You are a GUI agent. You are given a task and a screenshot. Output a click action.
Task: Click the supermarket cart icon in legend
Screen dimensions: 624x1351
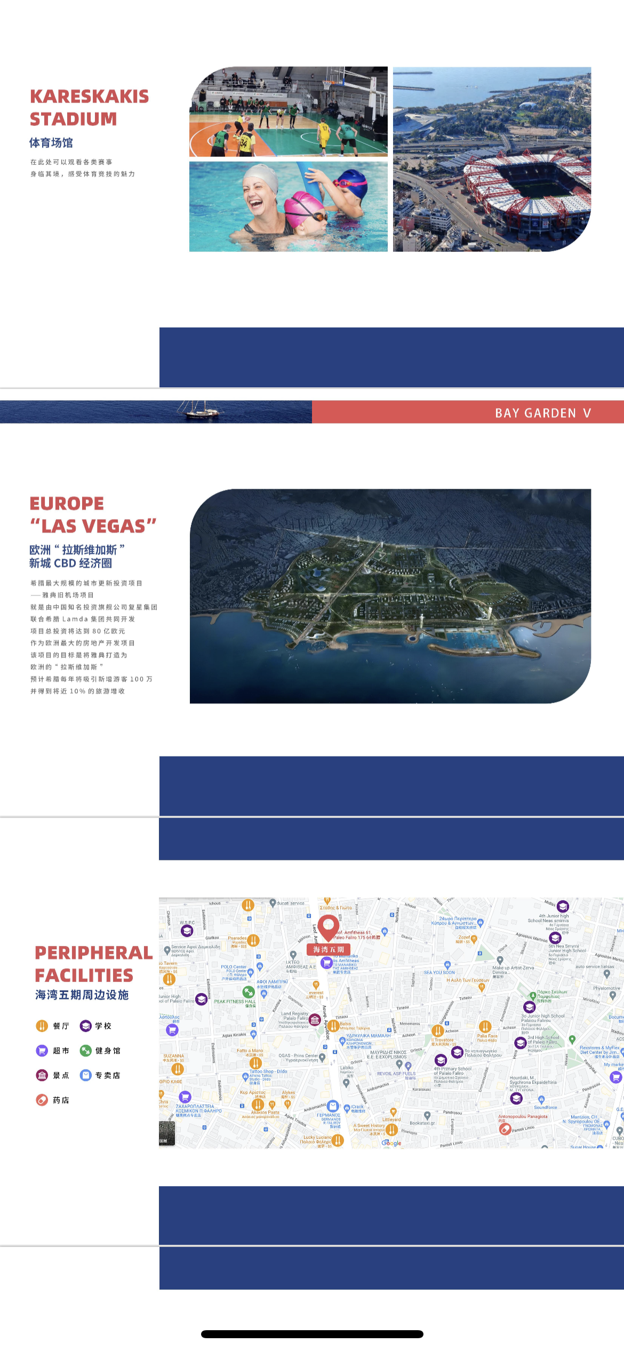click(42, 1050)
